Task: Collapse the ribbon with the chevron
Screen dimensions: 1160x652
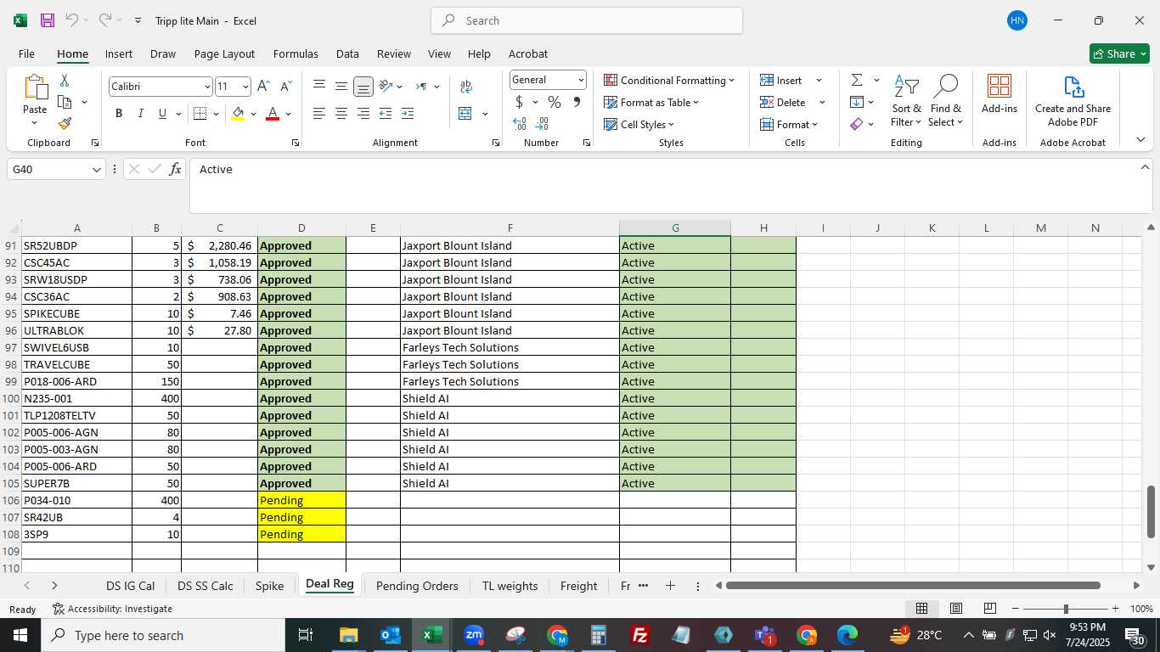Action: [1140, 140]
